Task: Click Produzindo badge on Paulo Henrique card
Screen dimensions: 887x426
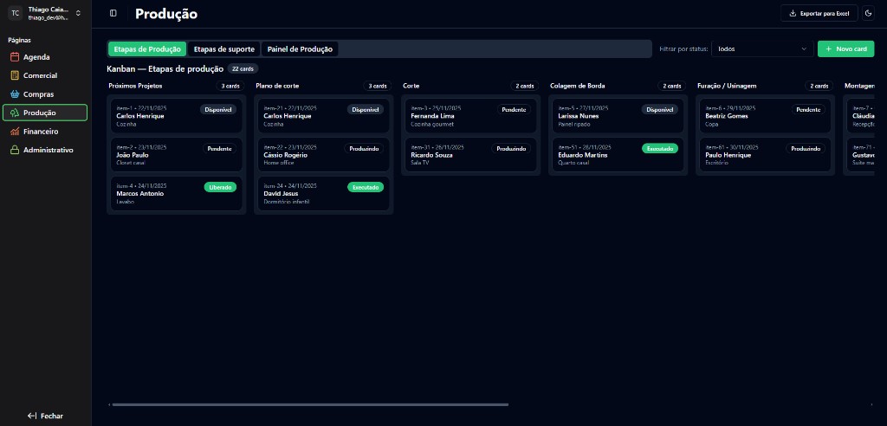Action: 806,148
